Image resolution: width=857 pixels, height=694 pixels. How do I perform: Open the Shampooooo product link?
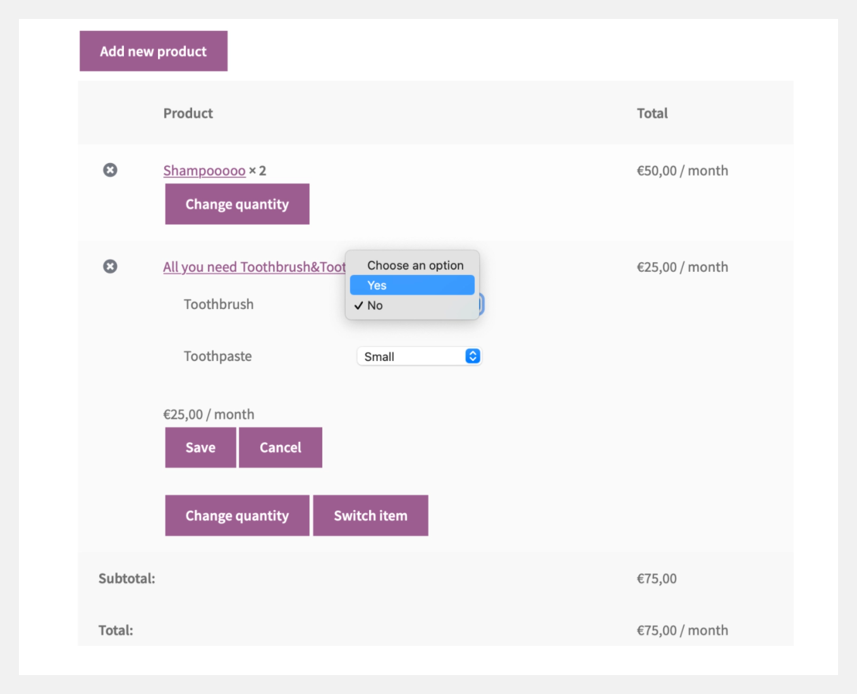(204, 171)
